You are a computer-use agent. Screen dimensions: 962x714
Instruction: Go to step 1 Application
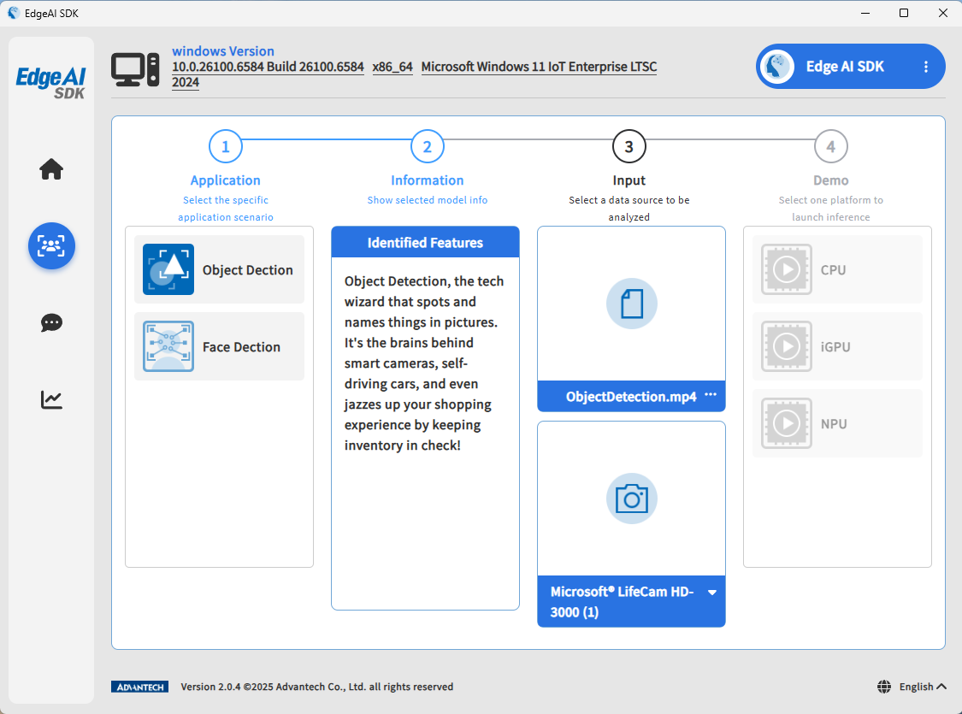pos(226,147)
